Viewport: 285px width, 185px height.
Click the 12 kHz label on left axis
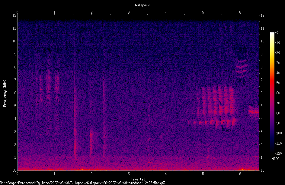pyautogui.click(x=14, y=15)
